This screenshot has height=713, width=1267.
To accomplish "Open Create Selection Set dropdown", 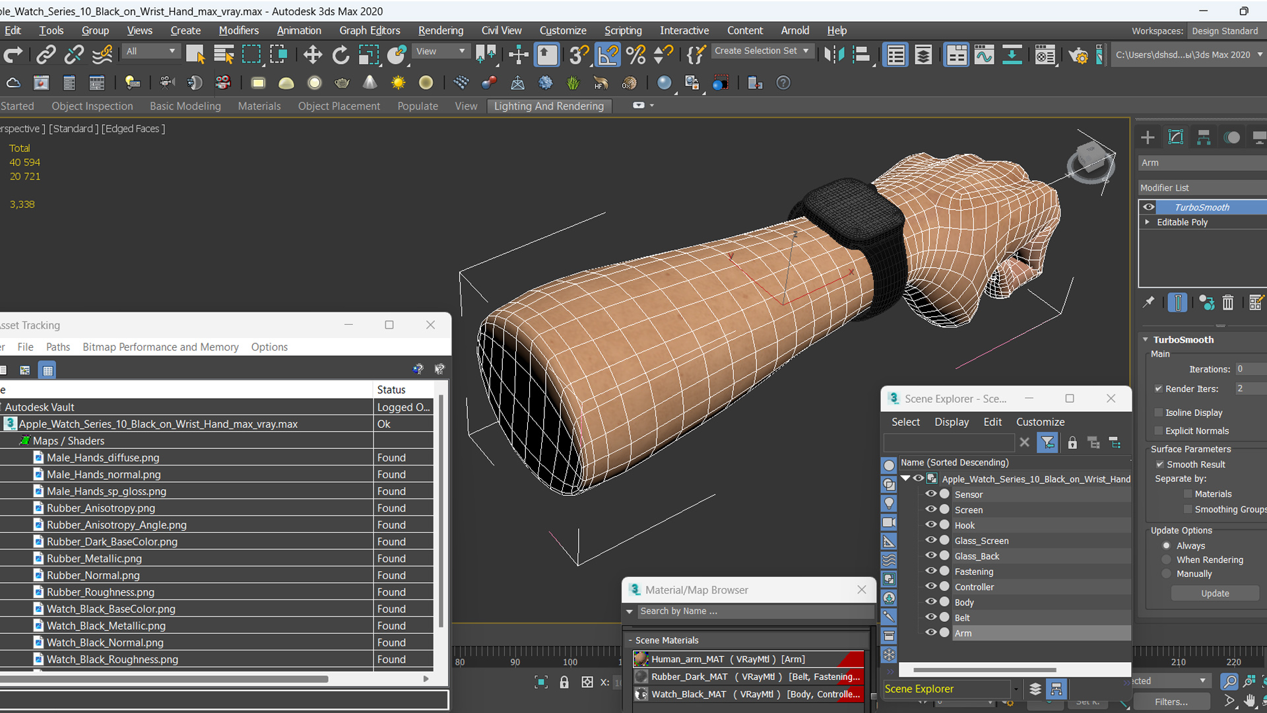I will point(762,51).
